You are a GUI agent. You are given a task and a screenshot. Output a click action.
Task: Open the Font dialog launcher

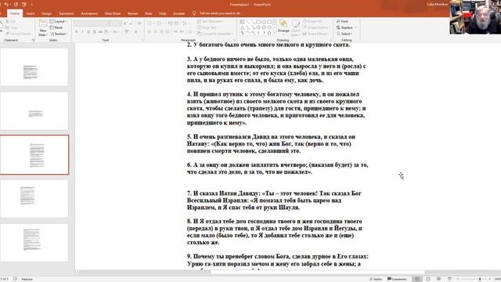[142, 40]
